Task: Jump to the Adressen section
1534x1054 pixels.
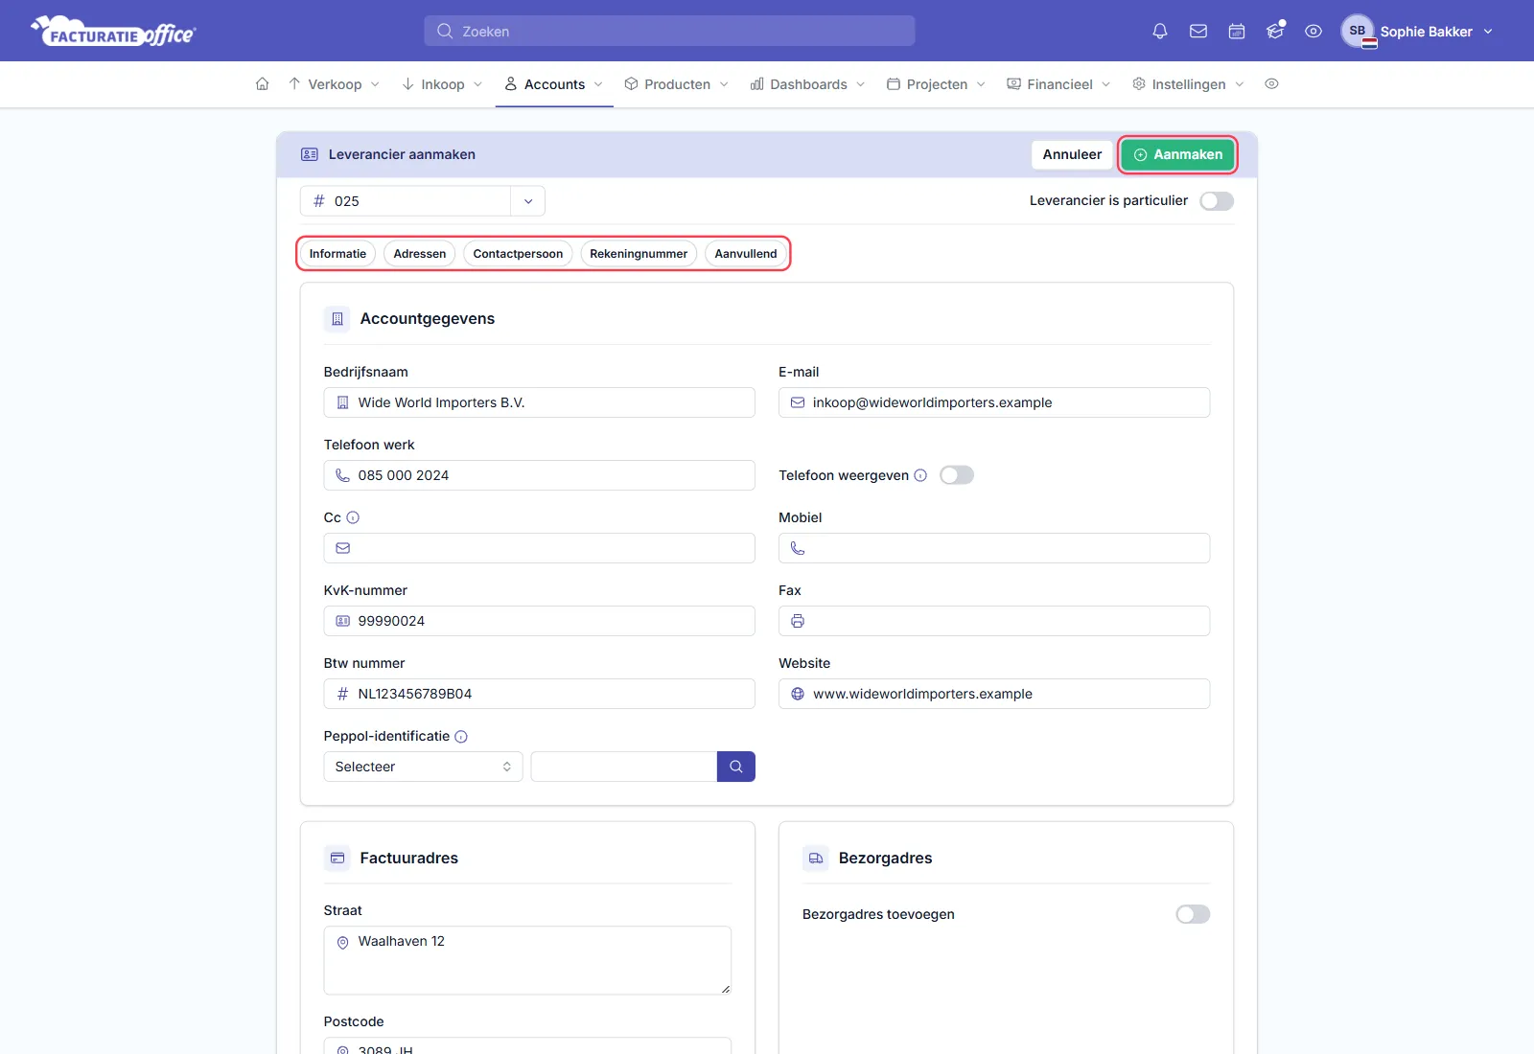Action: click(x=420, y=254)
